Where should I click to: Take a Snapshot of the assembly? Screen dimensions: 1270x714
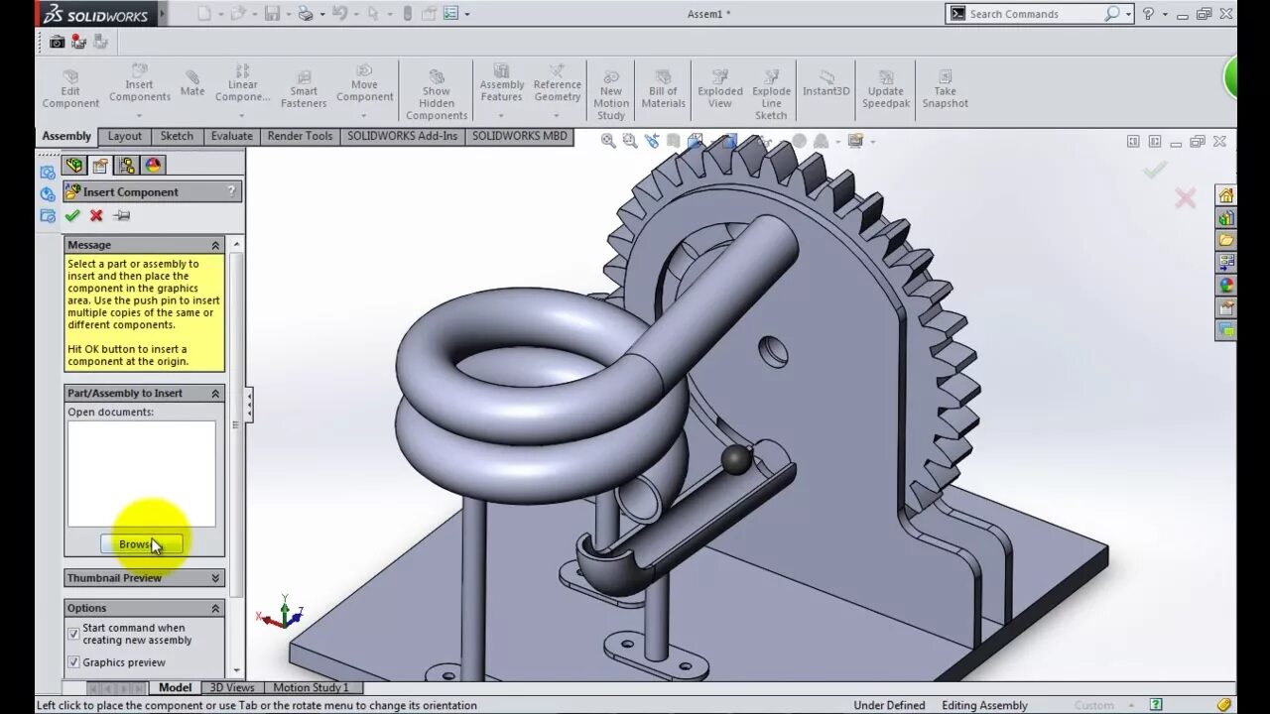945,89
